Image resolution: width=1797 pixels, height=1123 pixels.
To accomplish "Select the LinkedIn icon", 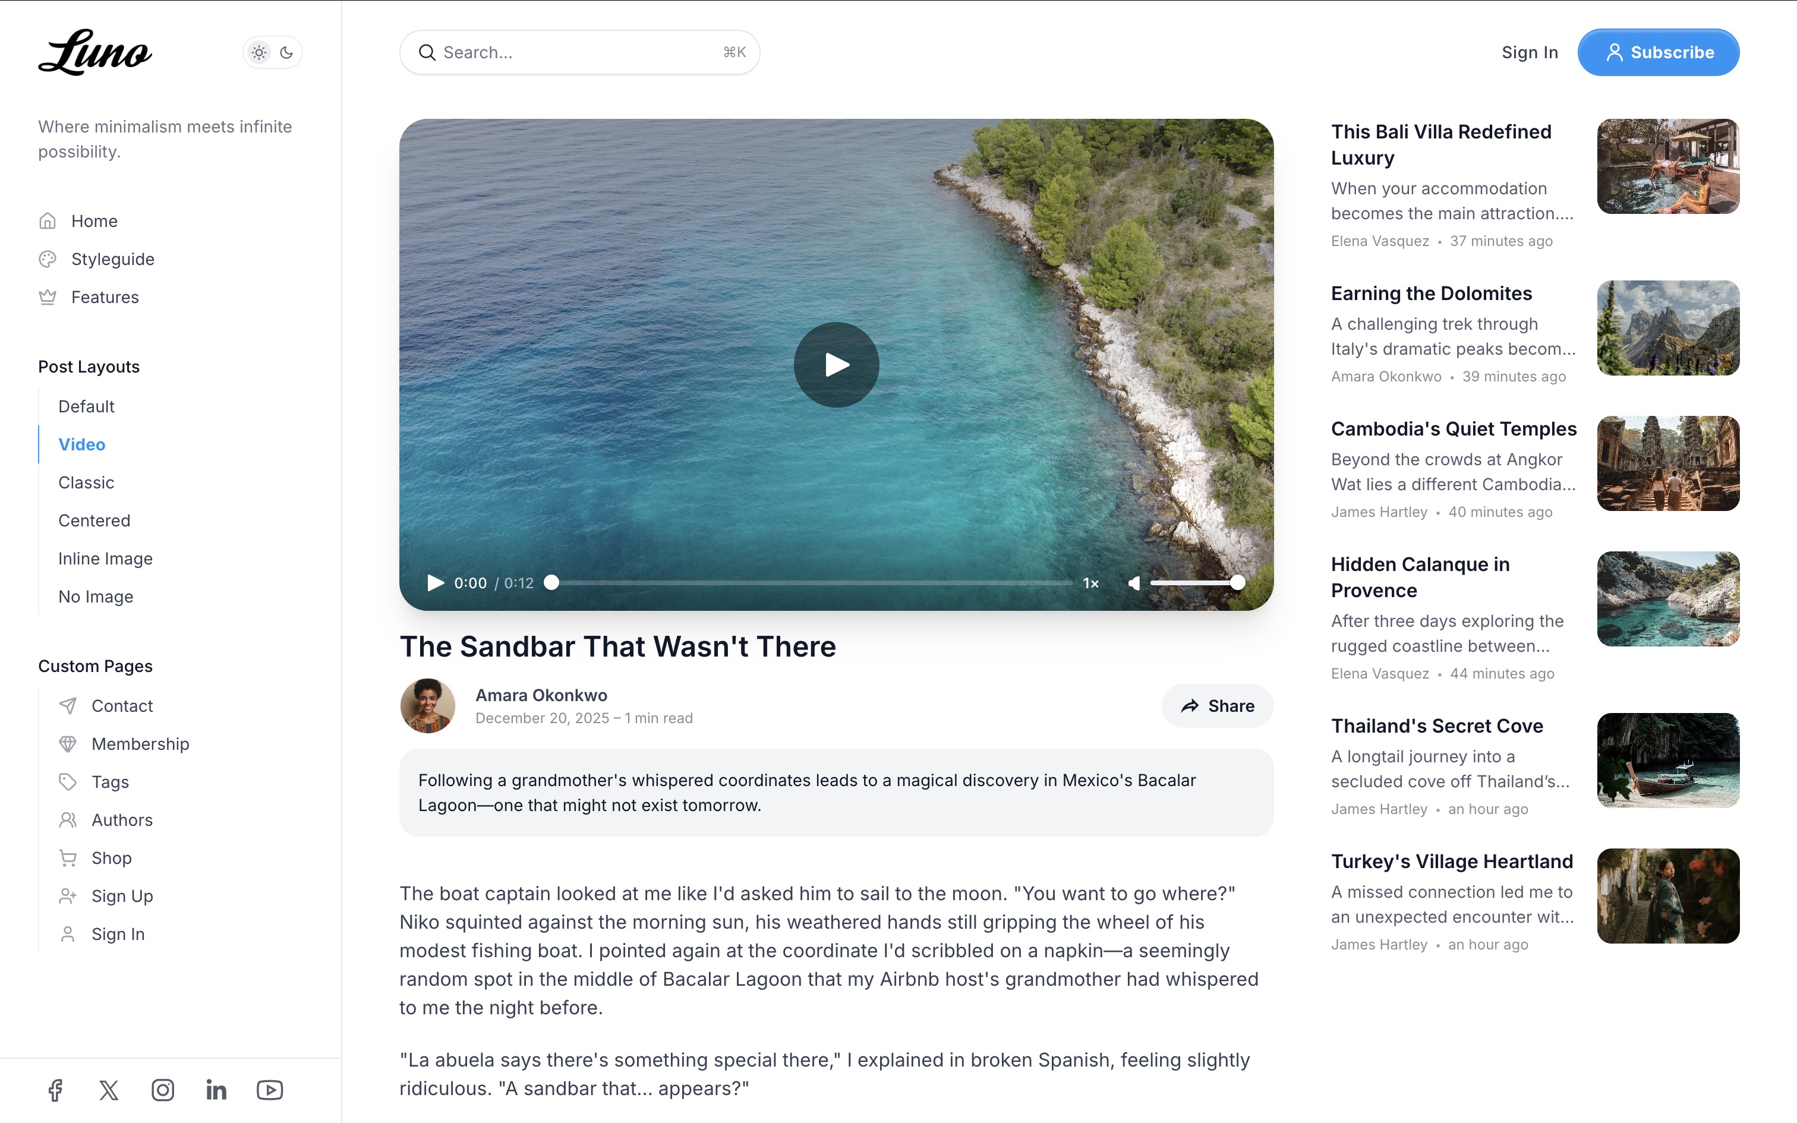I will coord(216,1090).
